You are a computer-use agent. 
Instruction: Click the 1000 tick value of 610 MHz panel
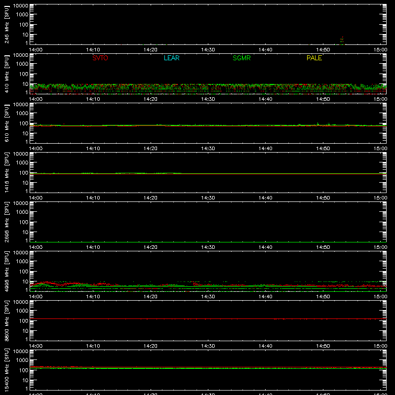[22, 113]
